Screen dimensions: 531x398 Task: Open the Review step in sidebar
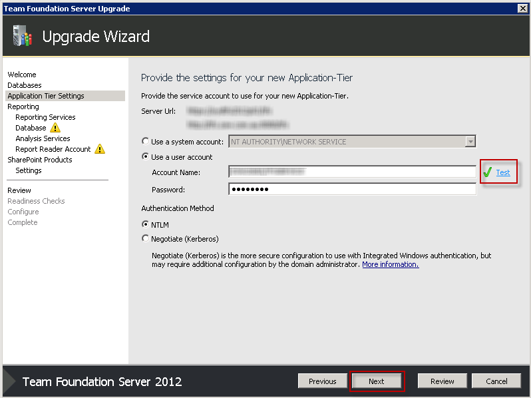[x=19, y=190]
